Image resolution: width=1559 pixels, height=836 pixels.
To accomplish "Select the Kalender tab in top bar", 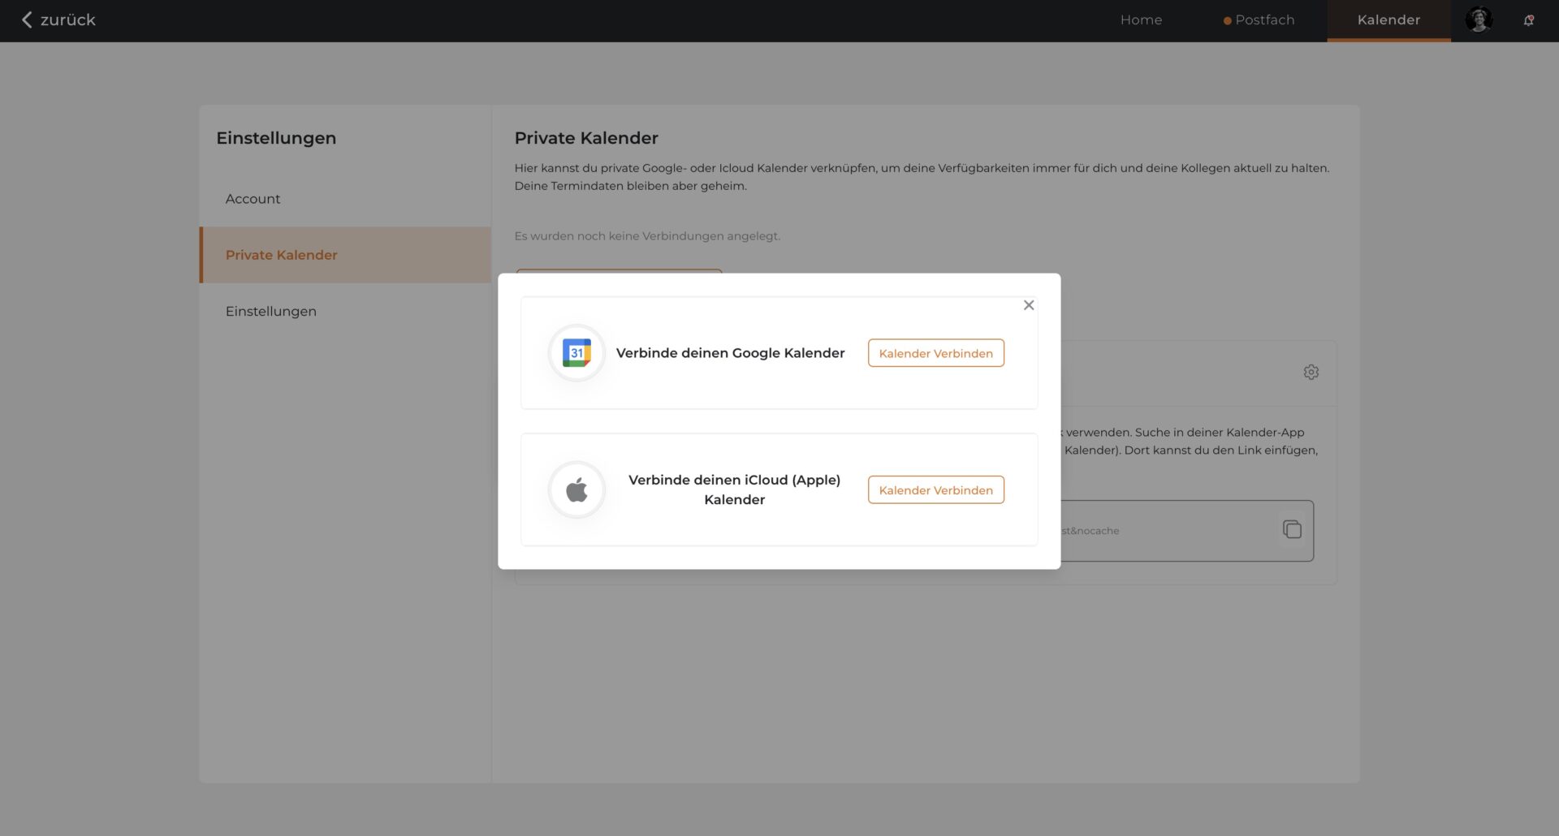I will 1388,20.
